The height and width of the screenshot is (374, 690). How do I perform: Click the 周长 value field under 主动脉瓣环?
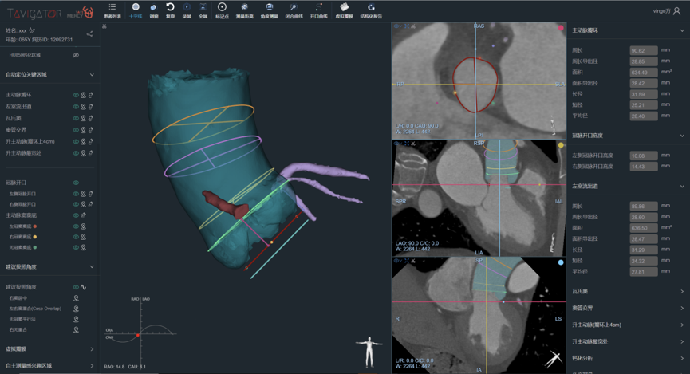click(x=643, y=50)
